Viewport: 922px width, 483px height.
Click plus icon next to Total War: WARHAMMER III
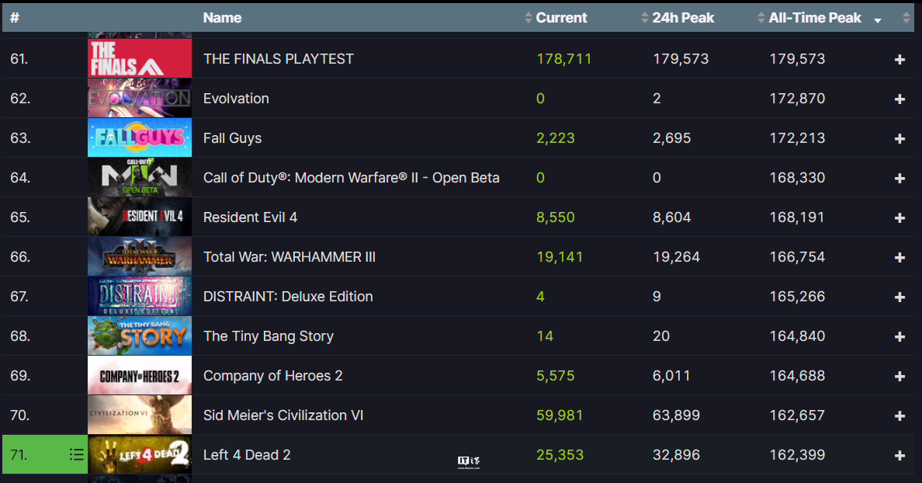point(899,257)
